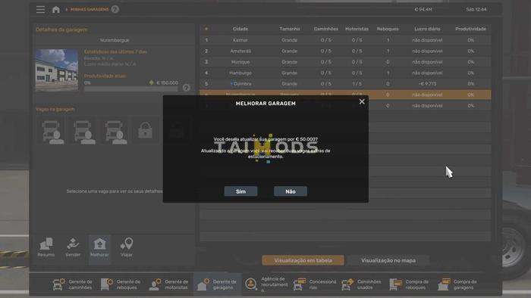Viewport: 531px width, 298px height.
Task: Sort by Lucro diário column header
Action: pyautogui.click(x=427, y=29)
